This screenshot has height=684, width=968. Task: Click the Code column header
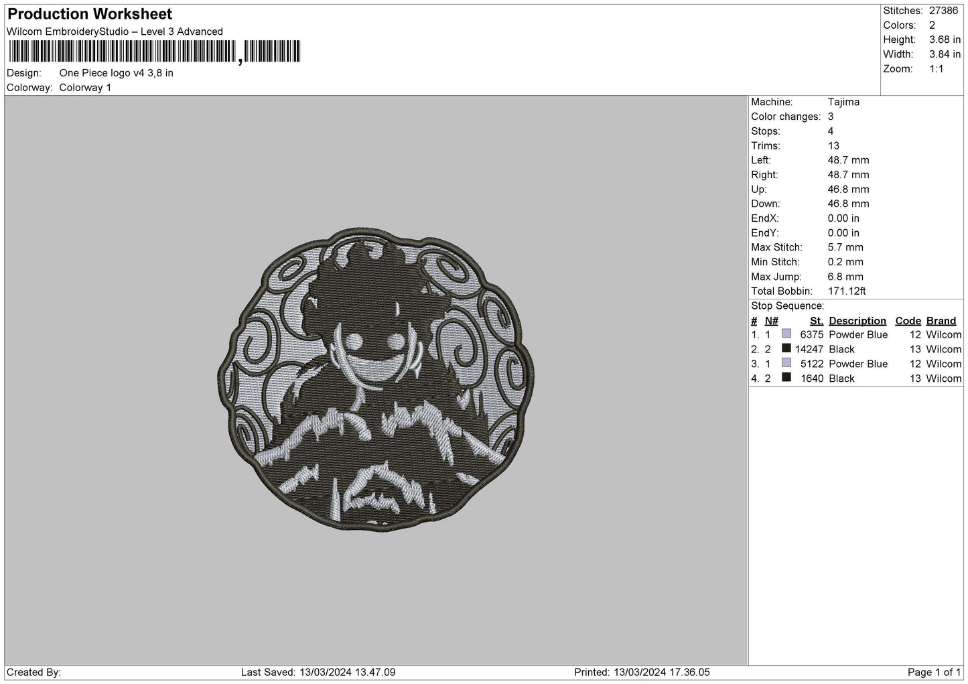click(x=908, y=321)
